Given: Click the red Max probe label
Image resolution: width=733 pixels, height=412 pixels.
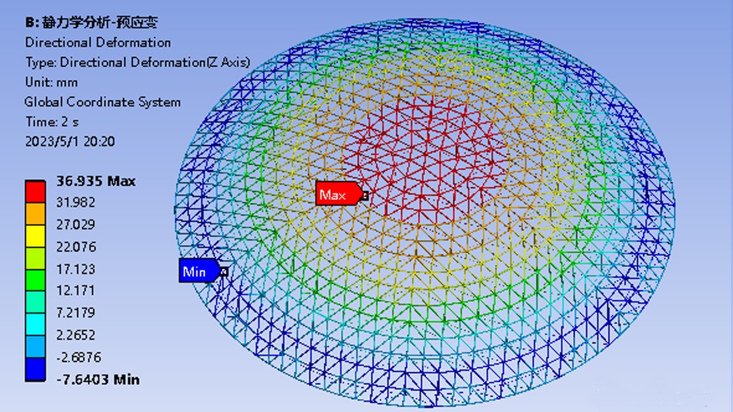Looking at the screenshot, I should point(338,194).
